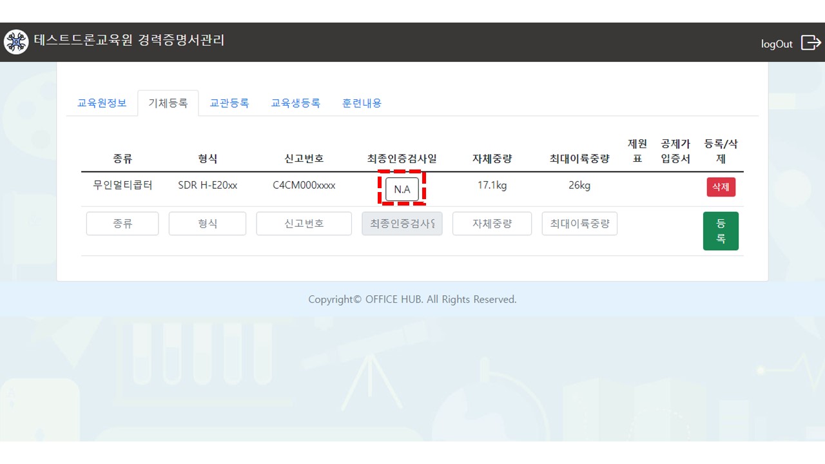Click the grey 최종인증검사일 input field

click(402, 224)
